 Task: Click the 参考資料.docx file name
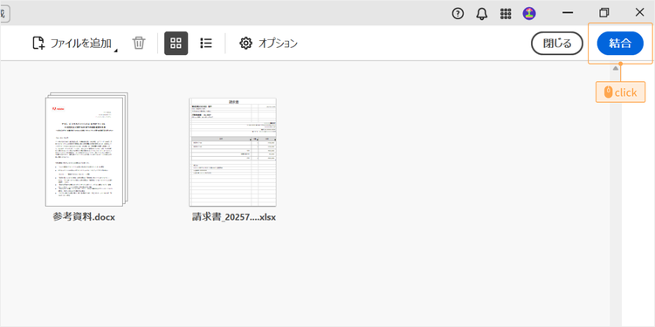tap(84, 217)
